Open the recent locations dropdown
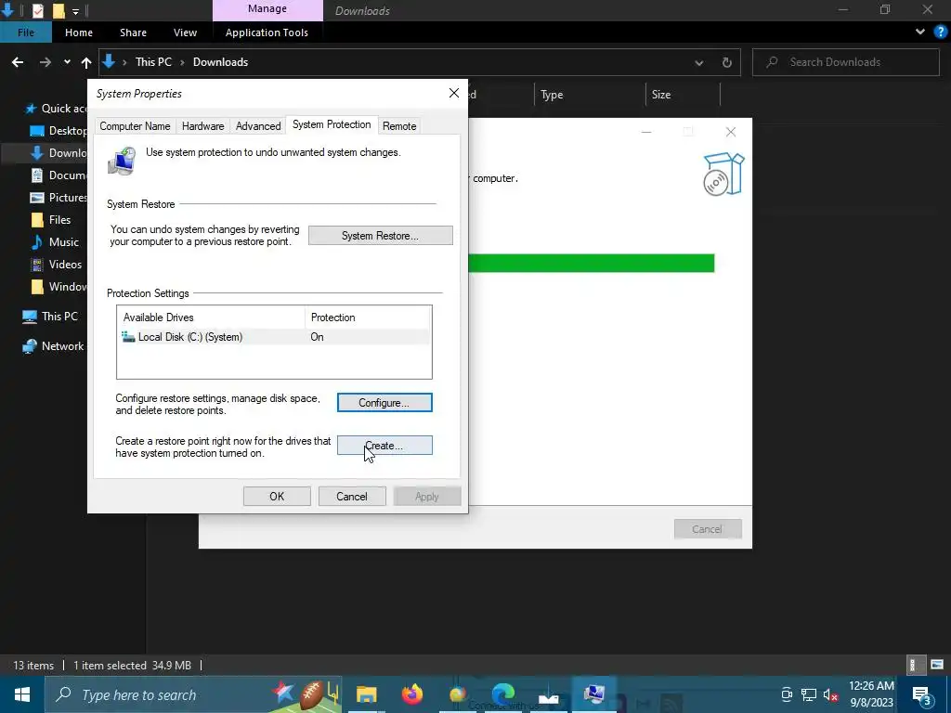 coord(67,62)
